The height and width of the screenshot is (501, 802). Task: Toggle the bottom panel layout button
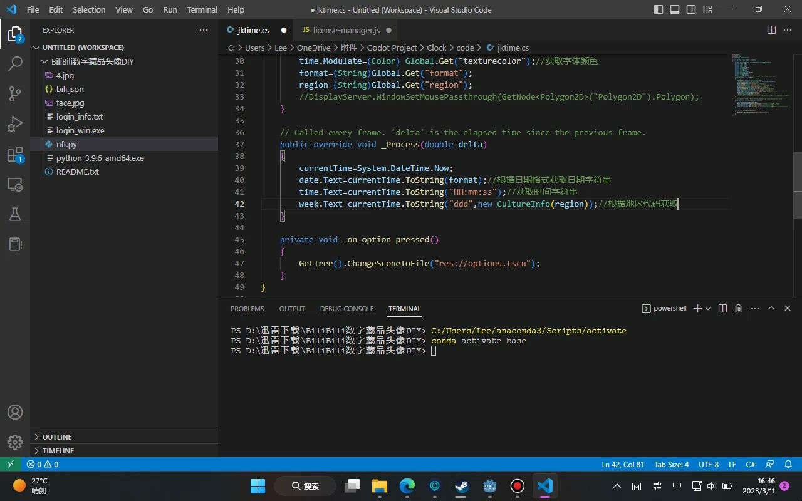point(675,9)
